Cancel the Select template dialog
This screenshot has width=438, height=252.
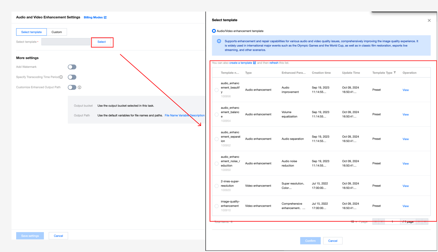pyautogui.click(x=333, y=241)
